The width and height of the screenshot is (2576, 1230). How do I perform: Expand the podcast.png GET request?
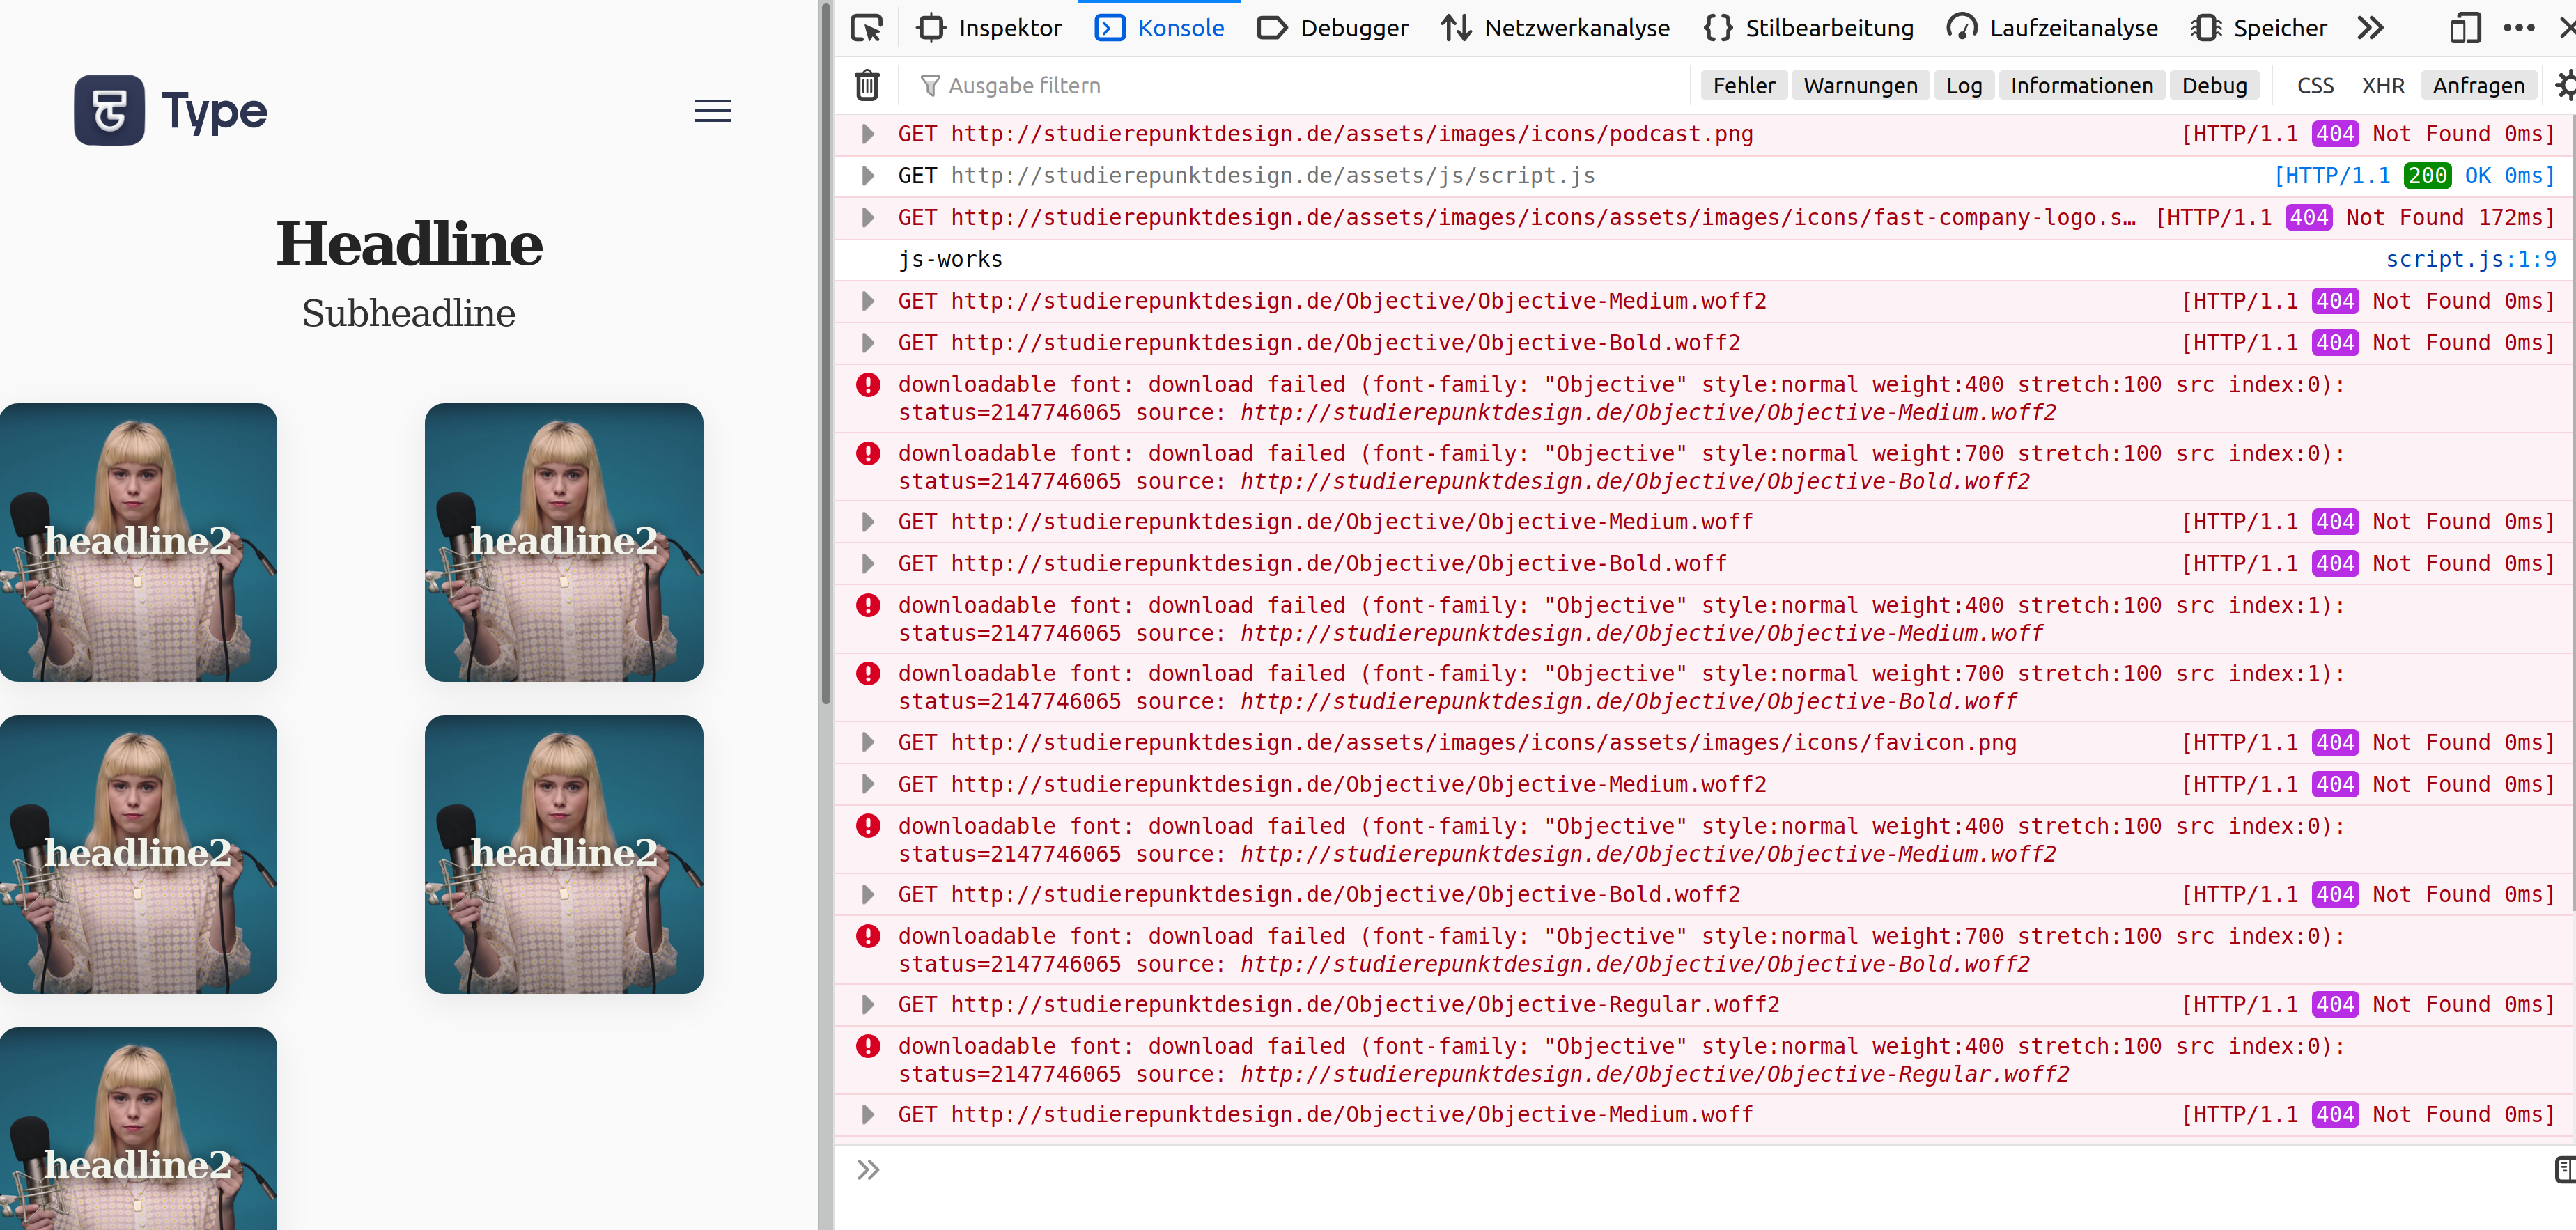868,134
